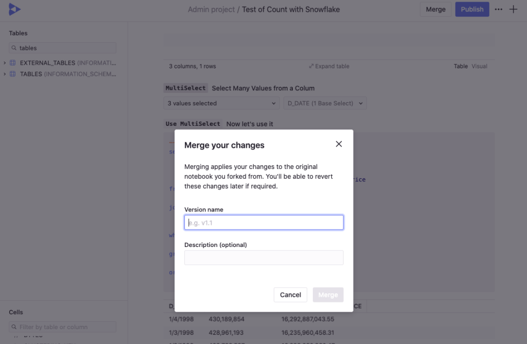Click the TABLES table grid icon
The width and height of the screenshot is (527, 344).
13,74
